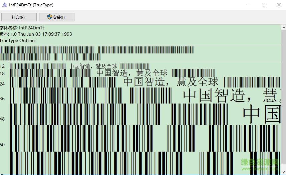Click the scroll up arrow
This screenshot has height=175, width=286.
pyautogui.click(x=284, y=28)
